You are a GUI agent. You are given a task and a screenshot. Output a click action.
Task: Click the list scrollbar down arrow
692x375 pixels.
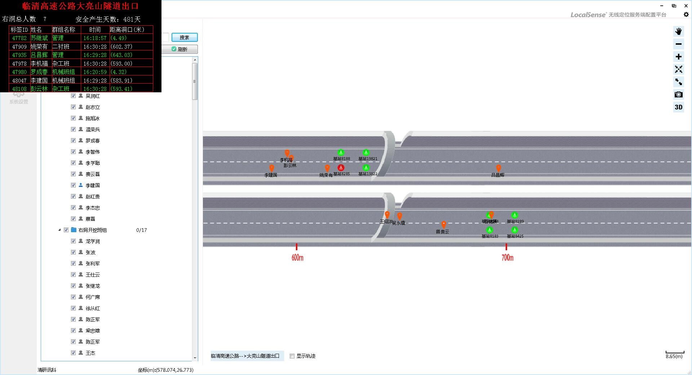point(195,358)
